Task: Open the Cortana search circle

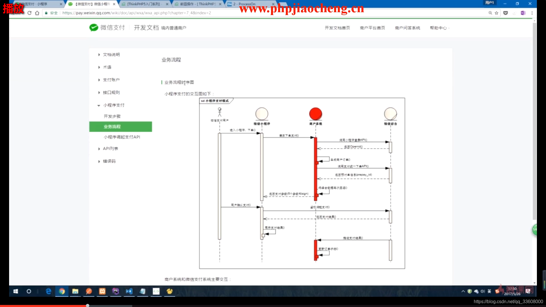Action: 29,291
